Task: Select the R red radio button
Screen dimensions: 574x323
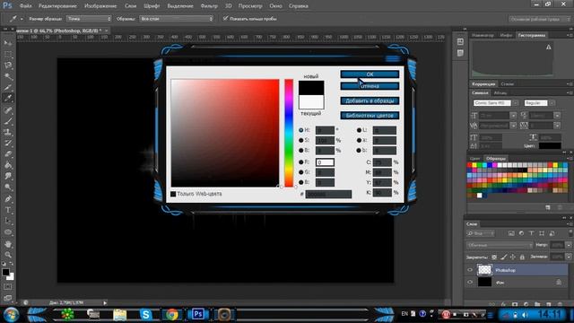Action: pyautogui.click(x=301, y=161)
